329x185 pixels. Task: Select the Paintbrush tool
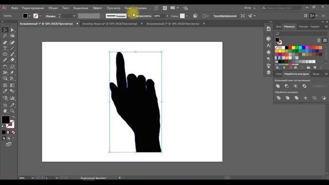(12, 54)
